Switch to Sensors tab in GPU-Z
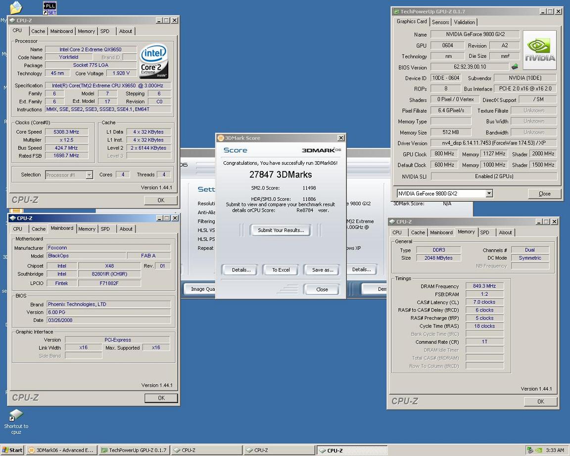 coord(440,22)
